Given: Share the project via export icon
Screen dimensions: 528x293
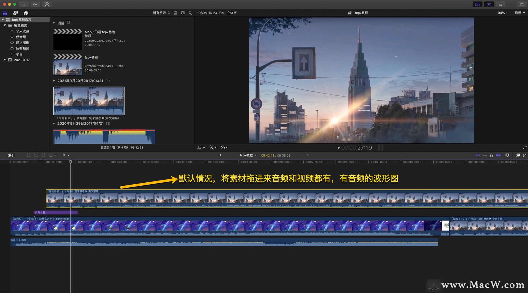Looking at the screenshot, I should [522, 4].
